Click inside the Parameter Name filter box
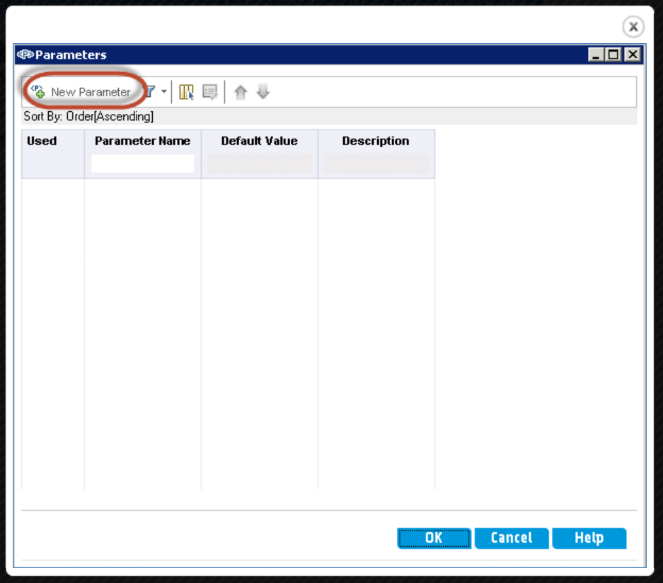The image size is (663, 583). 142,163
